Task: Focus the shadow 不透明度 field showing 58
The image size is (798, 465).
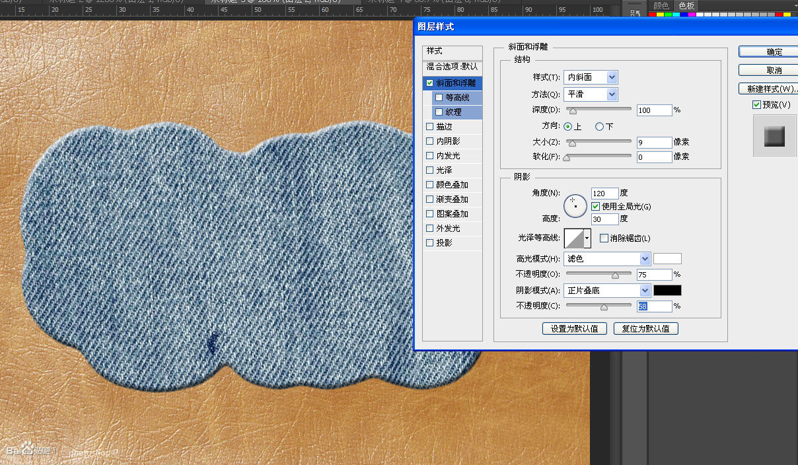Action: [x=654, y=306]
